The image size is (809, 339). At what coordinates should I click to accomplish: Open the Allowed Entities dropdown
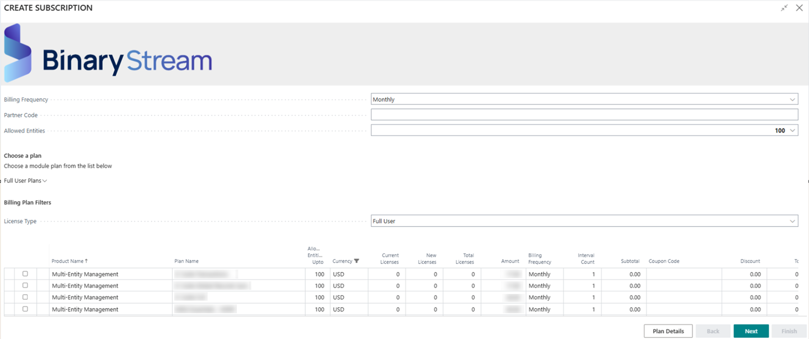click(x=792, y=130)
